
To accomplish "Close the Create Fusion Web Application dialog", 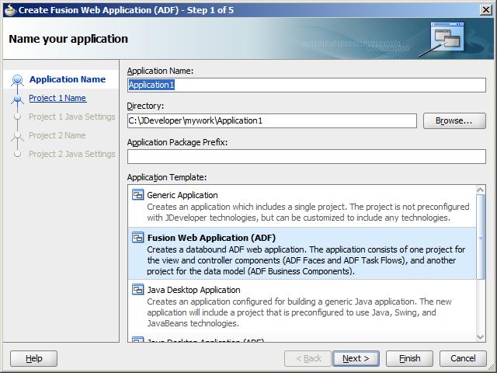I will pos(486,10).
